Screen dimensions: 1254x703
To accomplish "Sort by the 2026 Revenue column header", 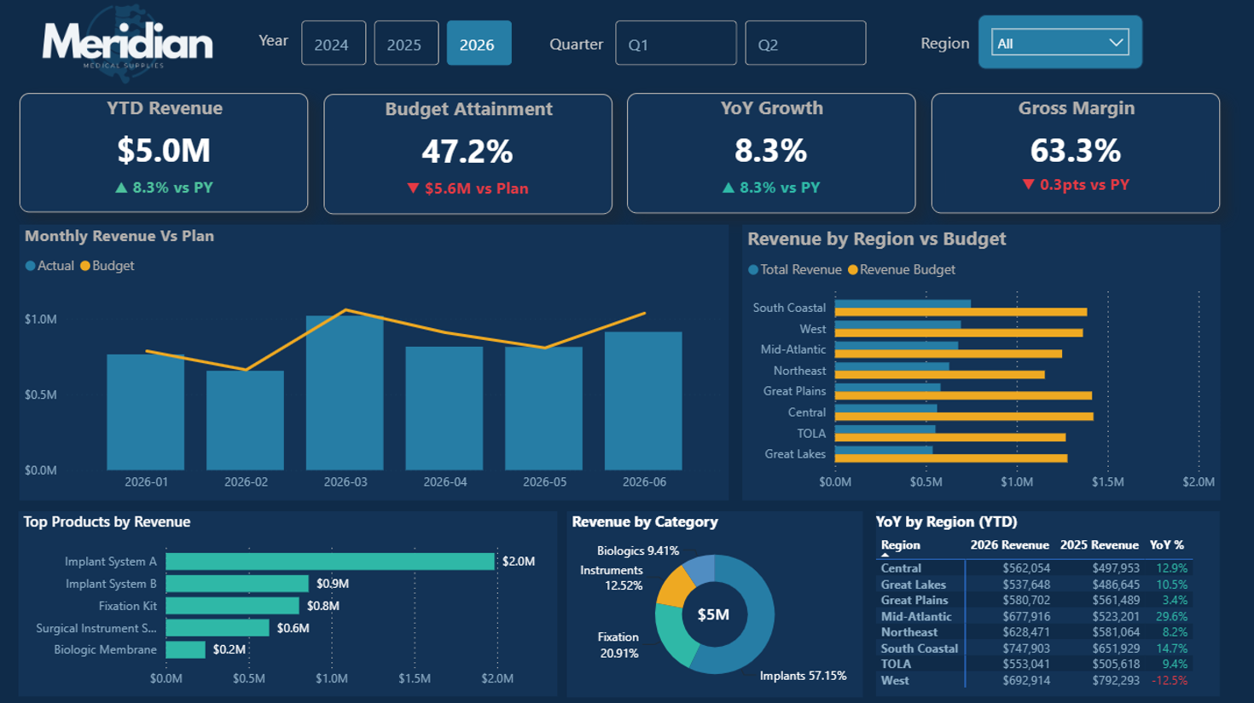I will pyautogui.click(x=1009, y=545).
